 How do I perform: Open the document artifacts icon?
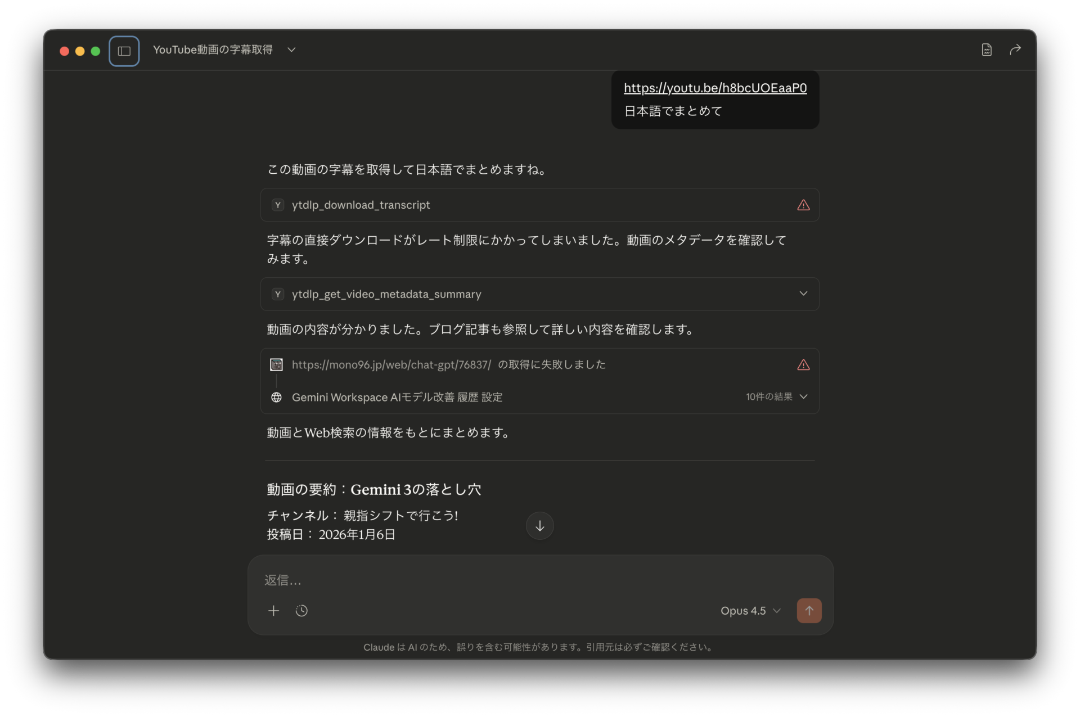[x=987, y=50]
